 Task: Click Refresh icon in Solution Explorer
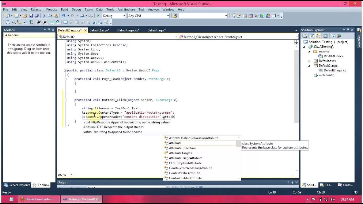click(312, 36)
